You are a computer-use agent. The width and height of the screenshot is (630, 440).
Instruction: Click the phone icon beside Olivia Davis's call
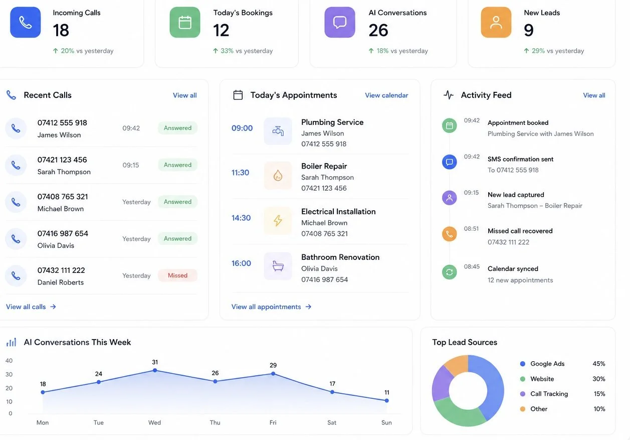[16, 239]
